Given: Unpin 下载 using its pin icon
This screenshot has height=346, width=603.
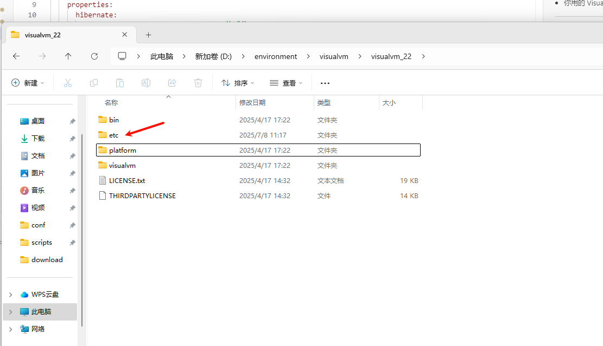Looking at the screenshot, I should (x=72, y=139).
